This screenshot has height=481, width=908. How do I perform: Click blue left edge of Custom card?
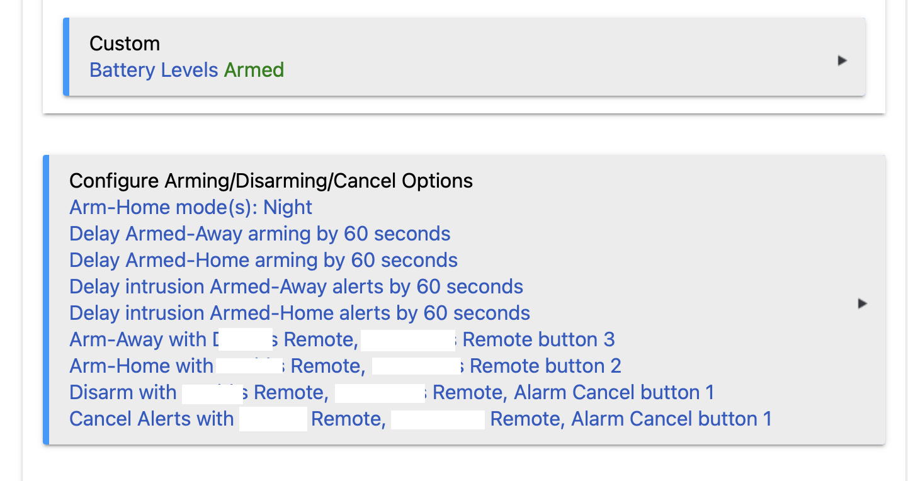(65, 57)
